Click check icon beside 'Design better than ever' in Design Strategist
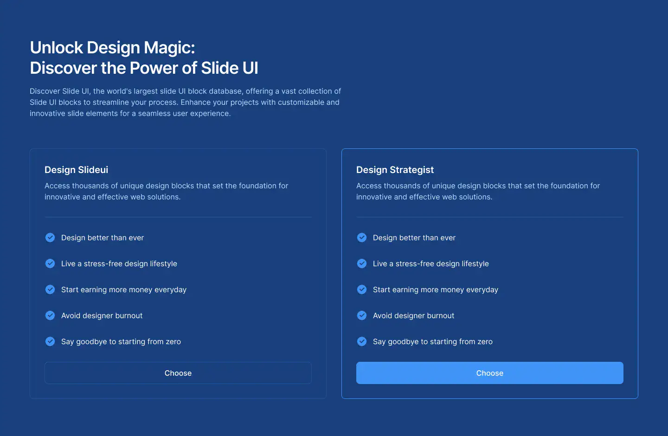 362,237
